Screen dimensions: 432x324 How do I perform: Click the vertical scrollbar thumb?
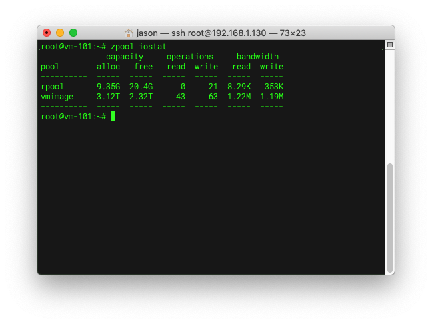point(389,217)
